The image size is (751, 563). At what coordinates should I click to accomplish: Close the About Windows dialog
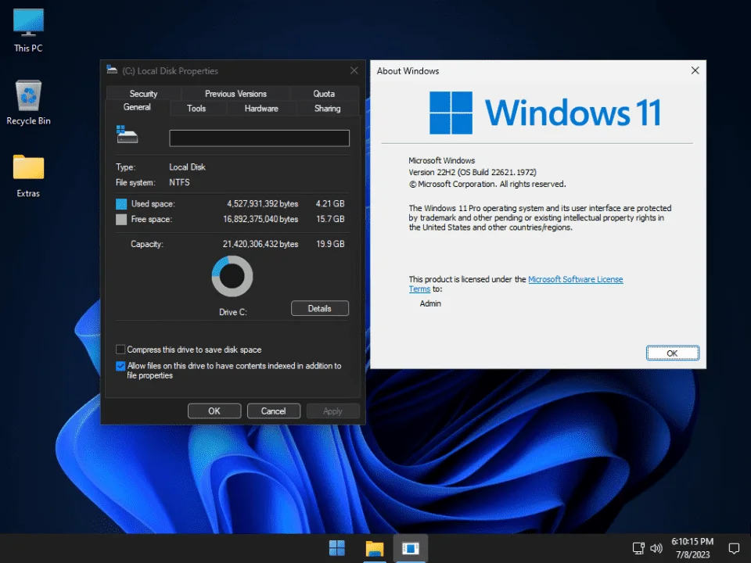(695, 70)
